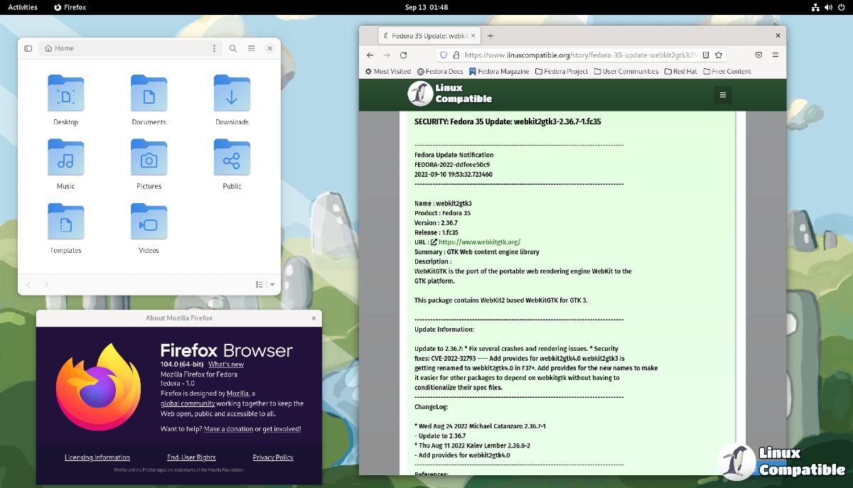The image size is (853, 488).
Task: Open the Activities overview
Action: tap(23, 7)
